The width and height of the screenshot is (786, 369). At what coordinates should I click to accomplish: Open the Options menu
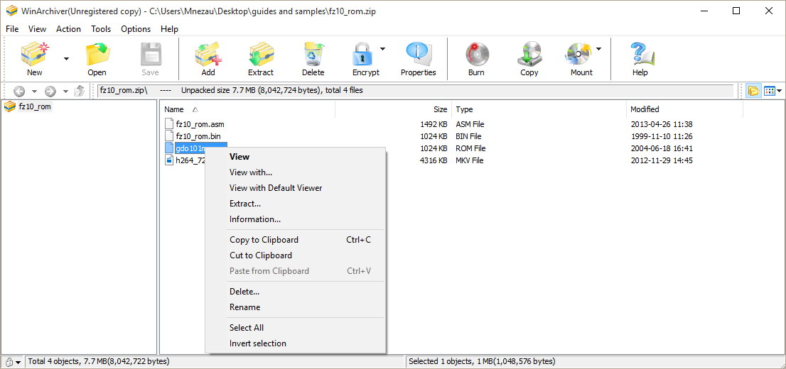136,29
